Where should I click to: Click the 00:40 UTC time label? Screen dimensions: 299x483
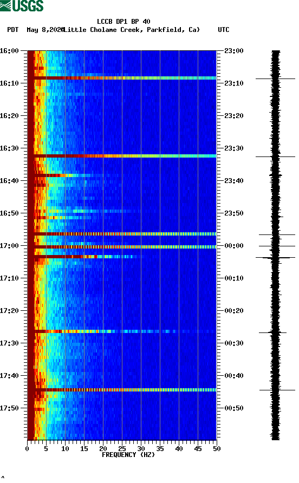click(x=234, y=375)
